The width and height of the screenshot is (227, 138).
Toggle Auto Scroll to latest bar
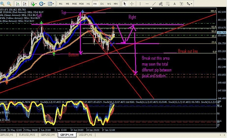point(18,4)
